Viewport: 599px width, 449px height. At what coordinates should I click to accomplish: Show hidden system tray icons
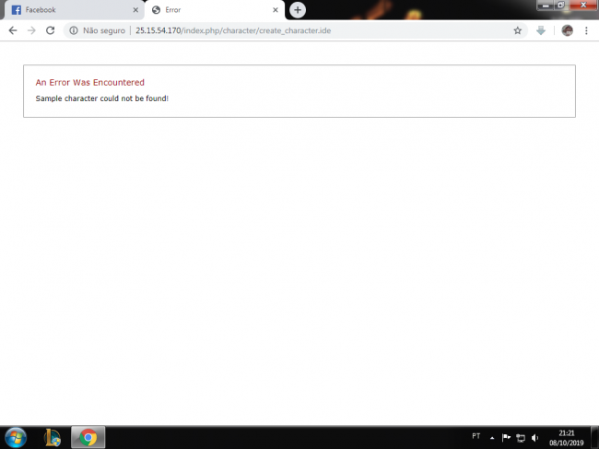point(492,437)
